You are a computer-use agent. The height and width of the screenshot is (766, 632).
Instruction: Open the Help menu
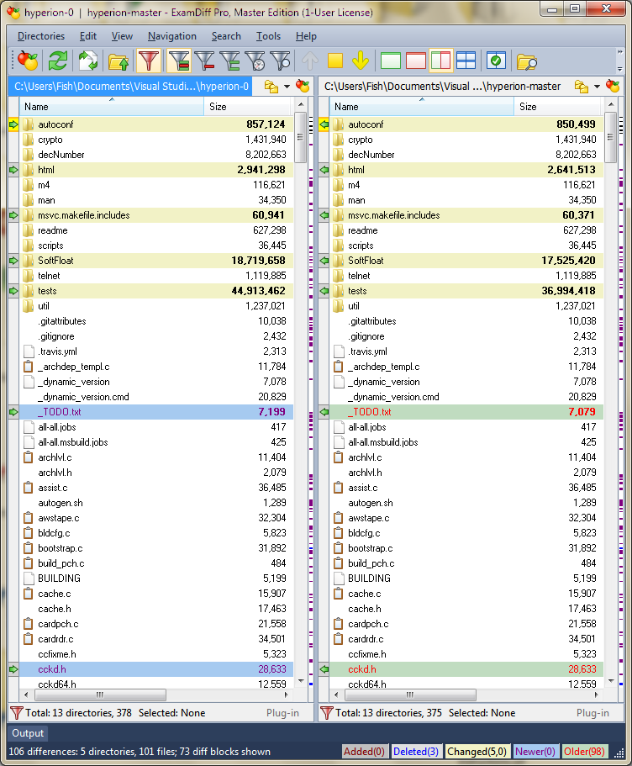306,36
